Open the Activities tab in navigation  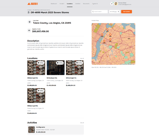78,4
